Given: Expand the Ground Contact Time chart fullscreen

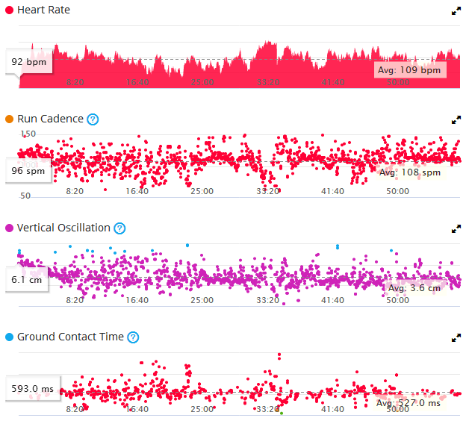Looking at the screenshot, I should click(456, 338).
